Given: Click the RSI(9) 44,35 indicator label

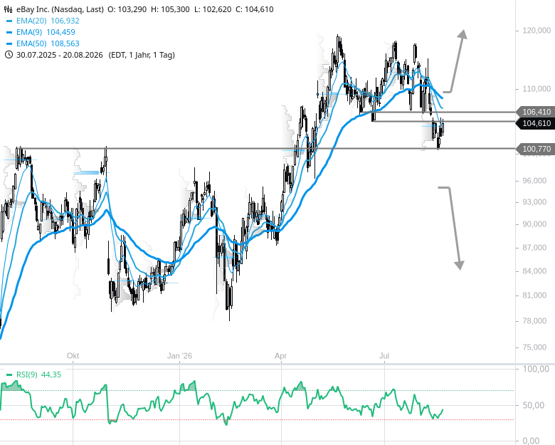Looking at the screenshot, I should pos(38,375).
